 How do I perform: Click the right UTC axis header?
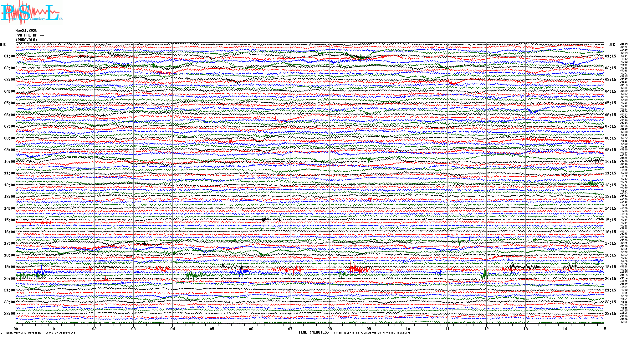pyautogui.click(x=611, y=45)
